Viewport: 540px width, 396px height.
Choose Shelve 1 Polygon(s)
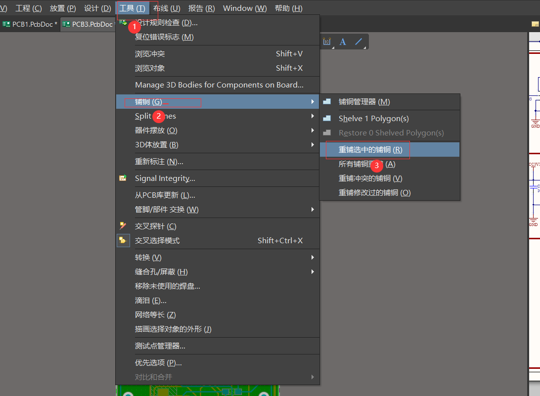390,119
